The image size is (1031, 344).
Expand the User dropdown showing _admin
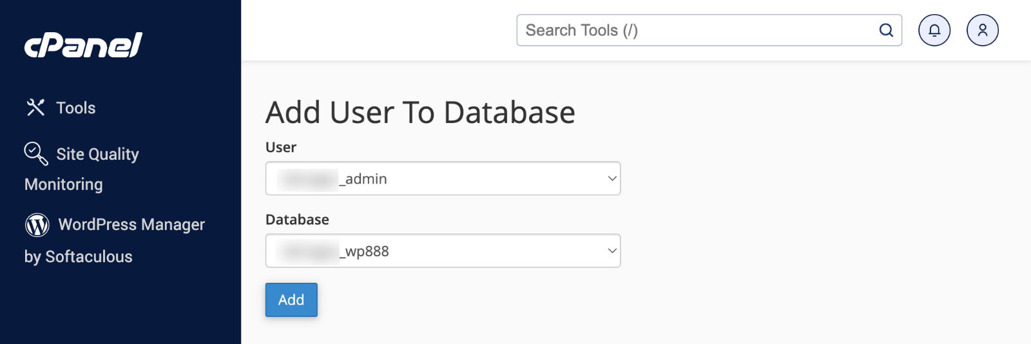point(443,178)
